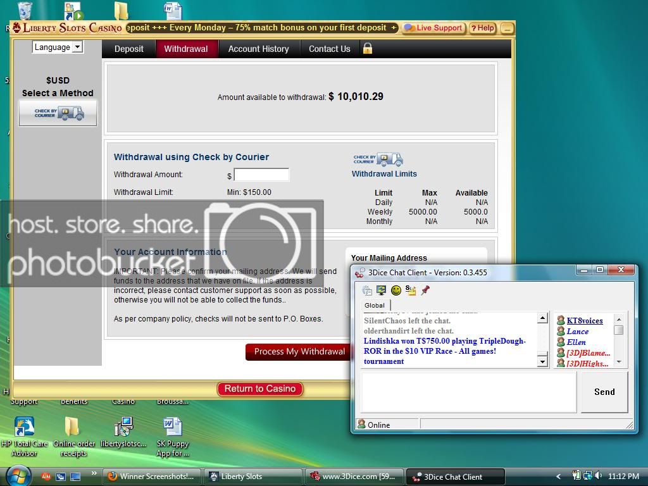Click the chat log scroll down arrow

point(542,361)
